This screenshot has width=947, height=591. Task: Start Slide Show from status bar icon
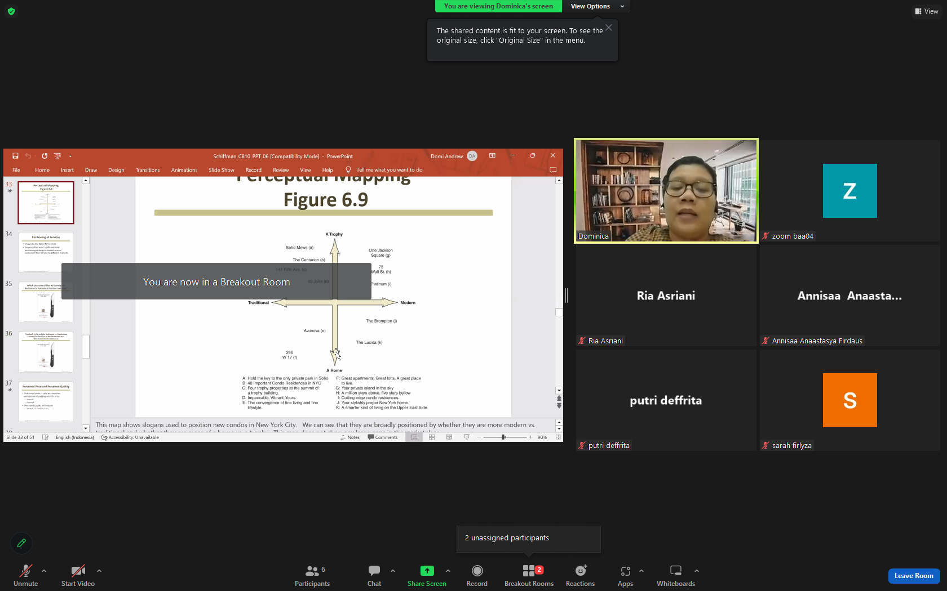[x=467, y=437]
